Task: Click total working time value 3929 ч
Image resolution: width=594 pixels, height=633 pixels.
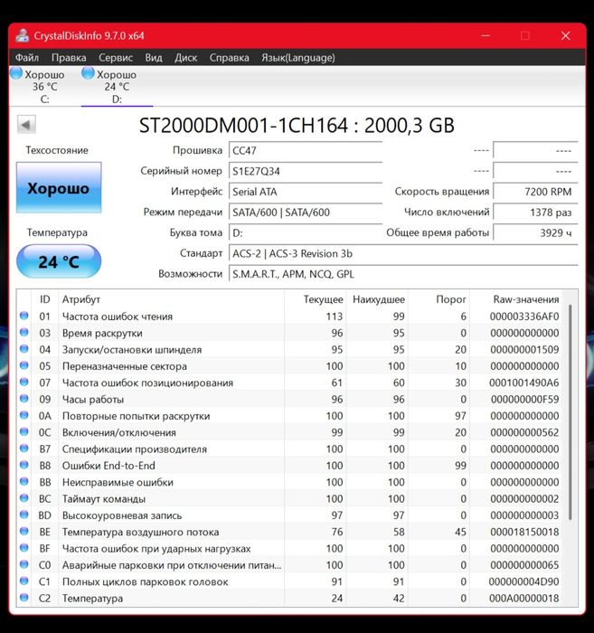Action: (535, 233)
